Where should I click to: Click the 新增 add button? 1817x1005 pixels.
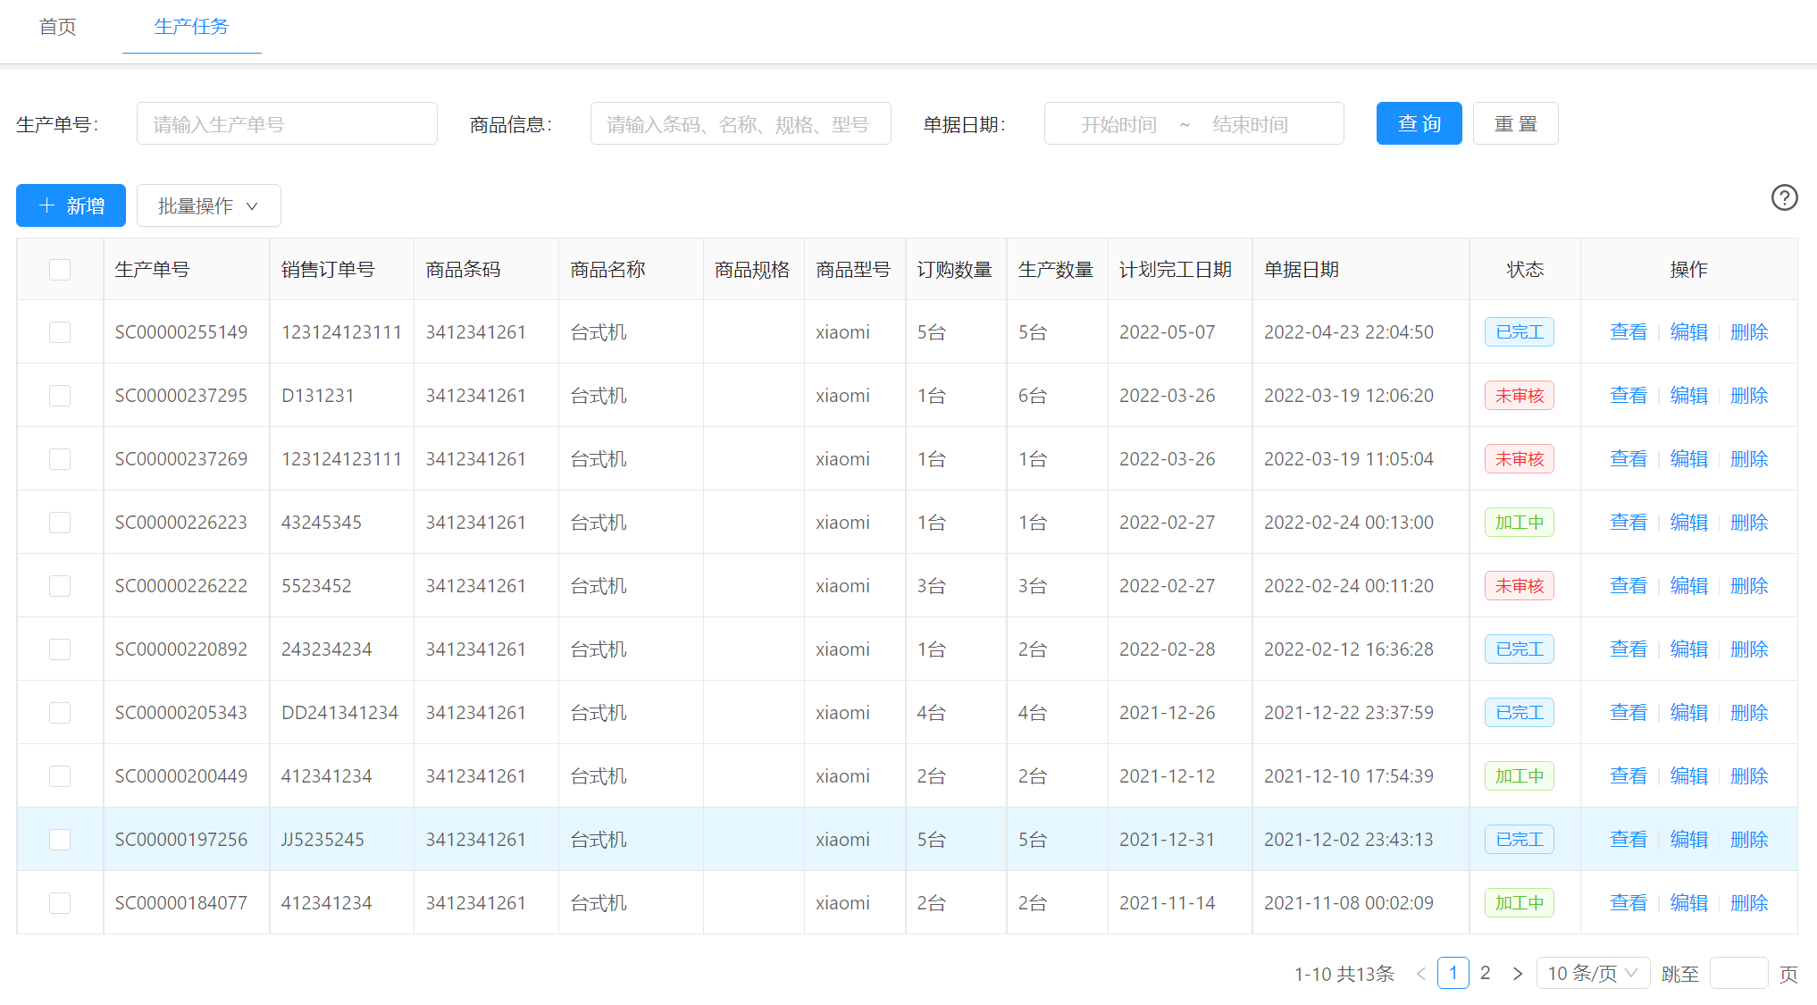(x=71, y=205)
